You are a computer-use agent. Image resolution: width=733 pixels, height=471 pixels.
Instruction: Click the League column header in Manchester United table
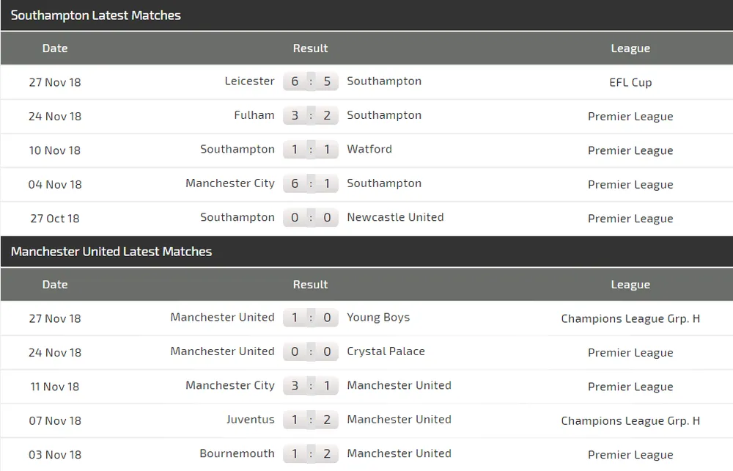pyautogui.click(x=630, y=285)
